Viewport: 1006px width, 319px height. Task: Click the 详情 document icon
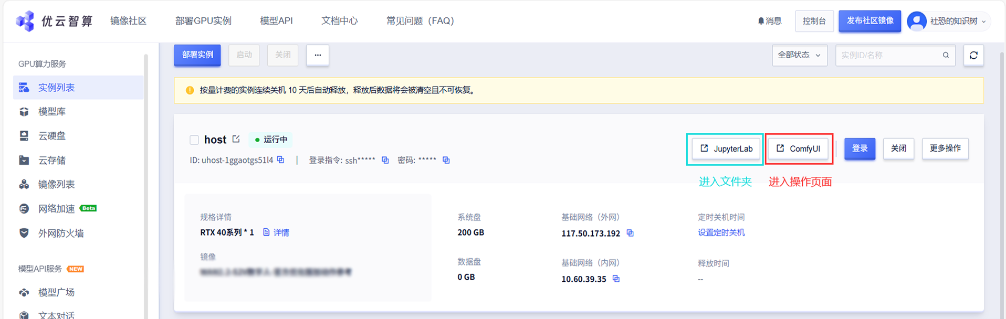click(x=266, y=232)
